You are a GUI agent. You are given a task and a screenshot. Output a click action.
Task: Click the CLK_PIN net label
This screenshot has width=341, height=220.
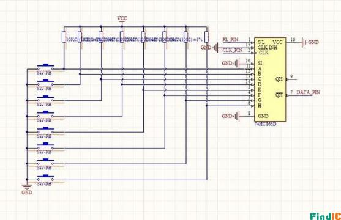coord(232,50)
